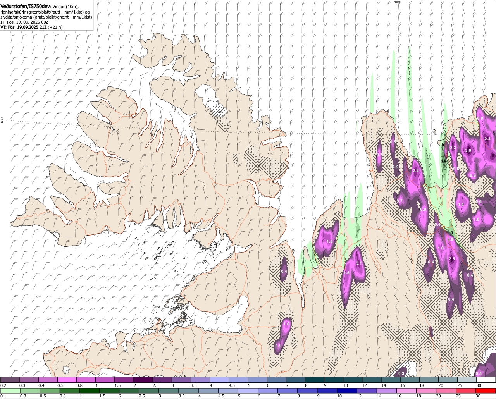Click the darkest green swatch in lower legend

pyautogui.click(x=90, y=390)
